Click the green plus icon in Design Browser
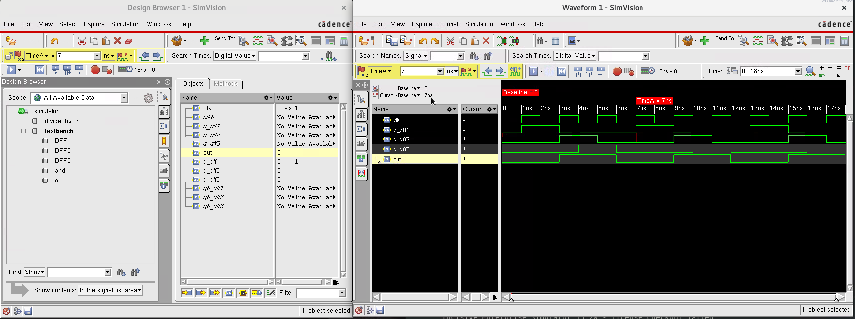This screenshot has width=855, height=319. click(205, 41)
